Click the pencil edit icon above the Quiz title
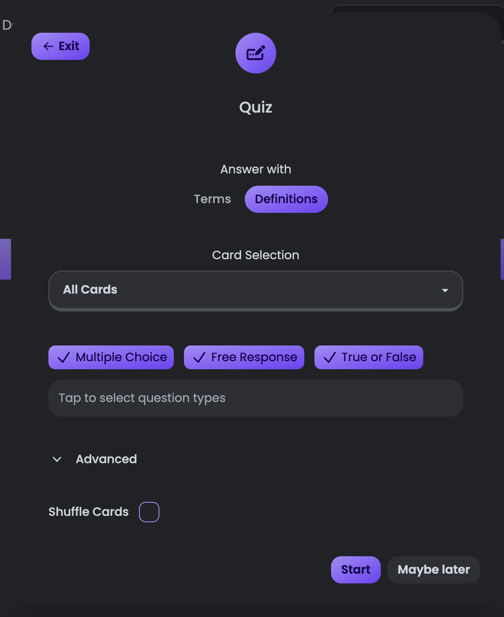 pyautogui.click(x=255, y=53)
